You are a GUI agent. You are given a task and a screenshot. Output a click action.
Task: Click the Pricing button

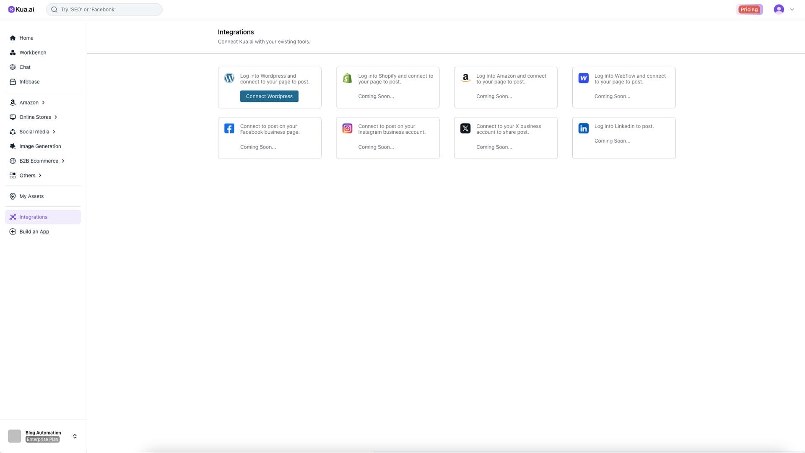point(749,9)
